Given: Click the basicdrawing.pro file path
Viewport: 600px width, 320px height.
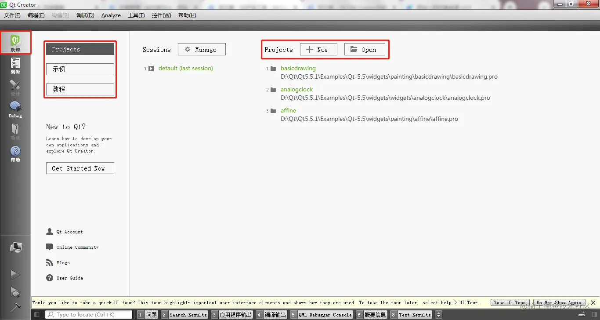Looking at the screenshot, I should pos(389,76).
